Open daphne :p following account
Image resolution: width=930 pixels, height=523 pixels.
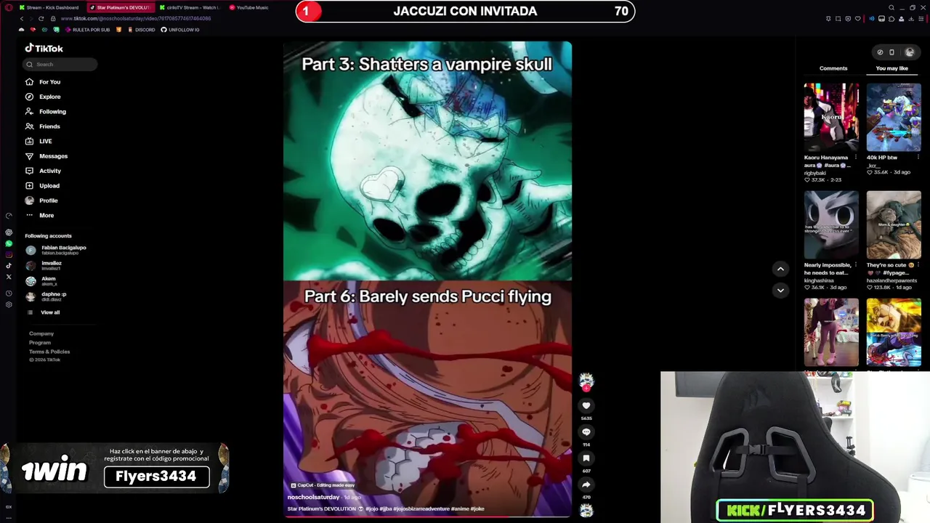(x=46, y=296)
